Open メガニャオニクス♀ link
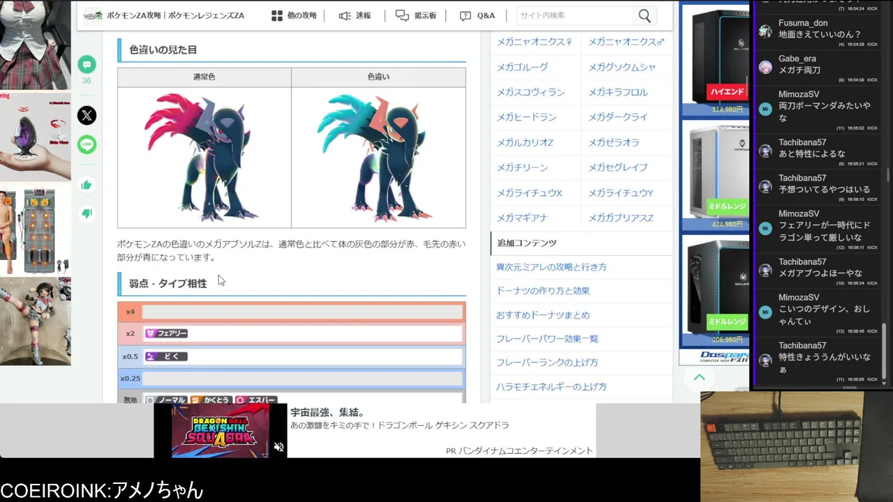Viewport: 893px width, 502px height. [534, 42]
